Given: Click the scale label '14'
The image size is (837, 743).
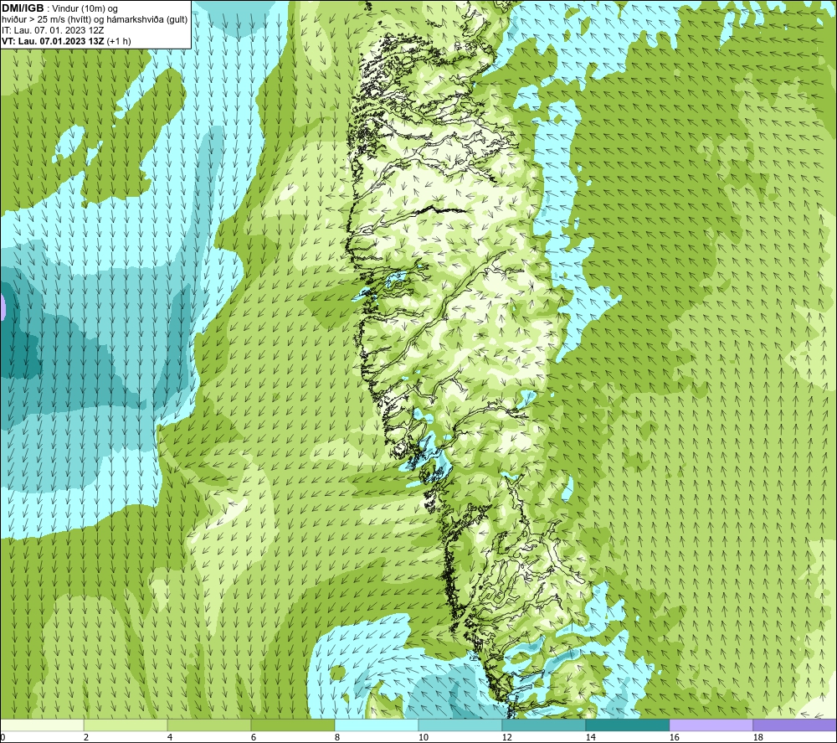Looking at the screenshot, I should [590, 737].
